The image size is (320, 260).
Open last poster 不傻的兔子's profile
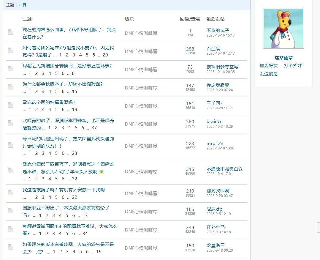point(218,30)
